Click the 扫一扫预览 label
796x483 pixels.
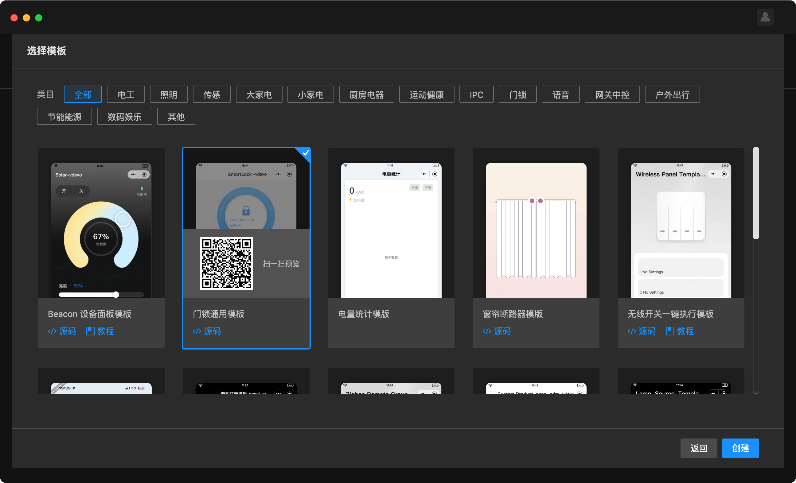point(281,264)
